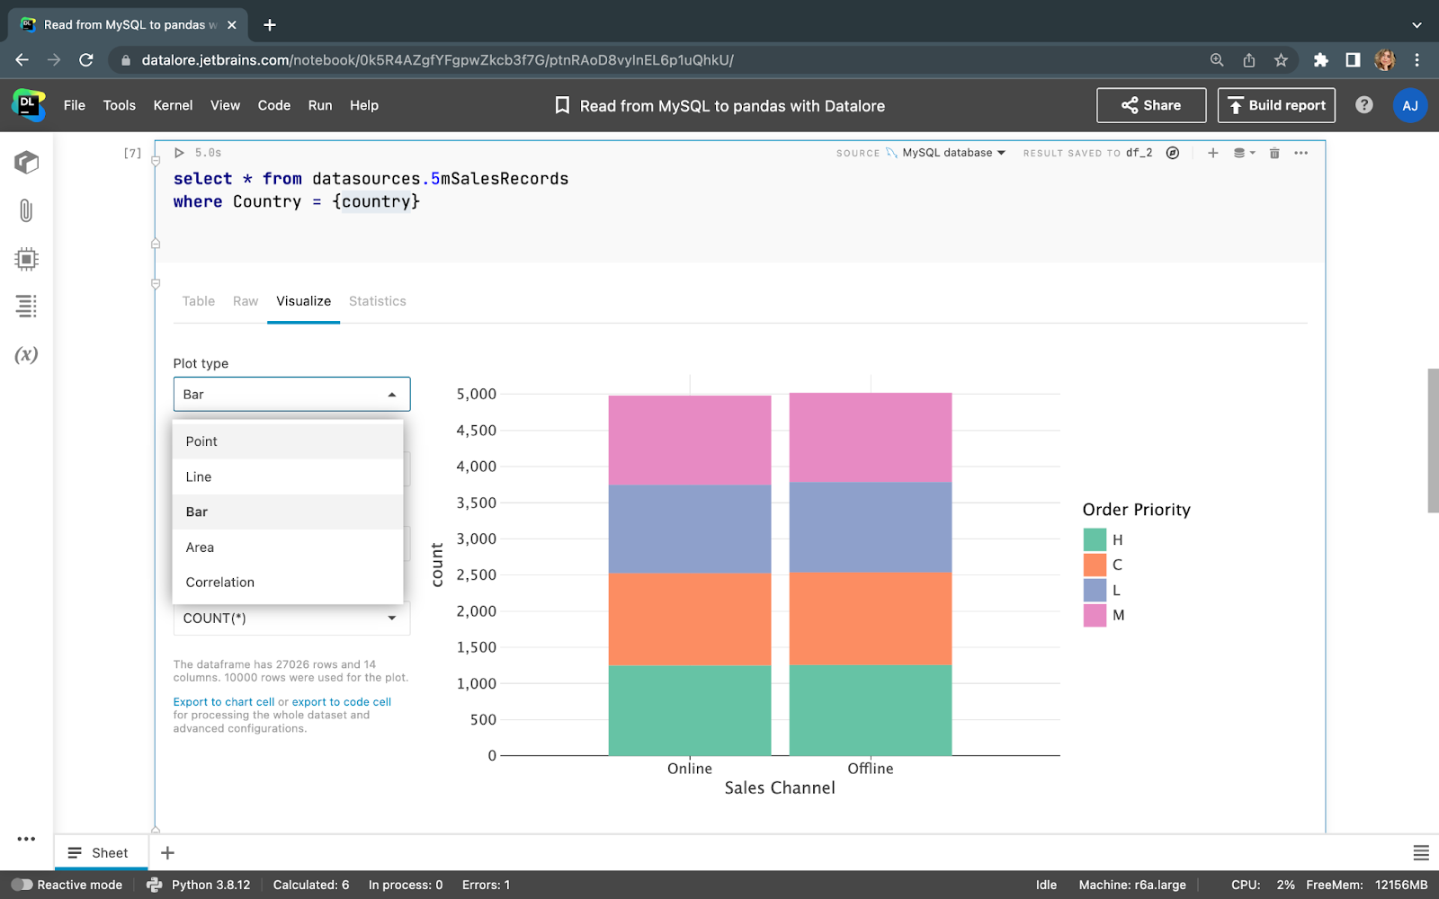Open browser side panel icon
The height and width of the screenshot is (899, 1439).
click(x=1353, y=60)
